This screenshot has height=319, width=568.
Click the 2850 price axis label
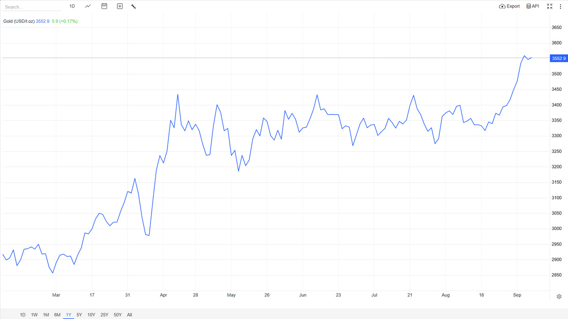pos(557,275)
